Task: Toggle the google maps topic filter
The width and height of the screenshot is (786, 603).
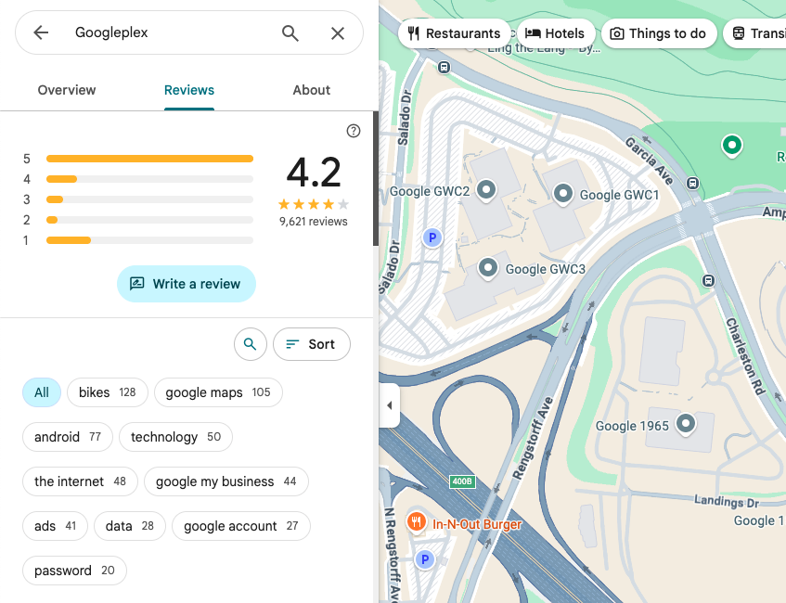Action: click(217, 392)
